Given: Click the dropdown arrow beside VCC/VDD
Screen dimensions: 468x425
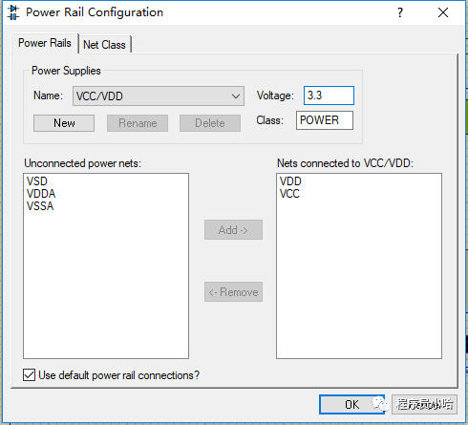Looking at the screenshot, I should click(x=236, y=96).
